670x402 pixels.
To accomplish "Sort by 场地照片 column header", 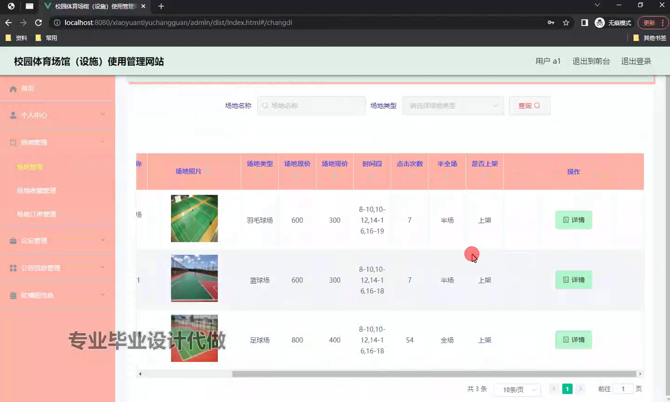I will (194, 171).
